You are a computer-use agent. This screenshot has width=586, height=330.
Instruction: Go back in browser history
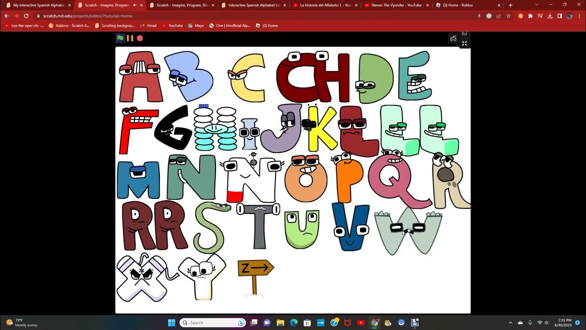[7, 16]
